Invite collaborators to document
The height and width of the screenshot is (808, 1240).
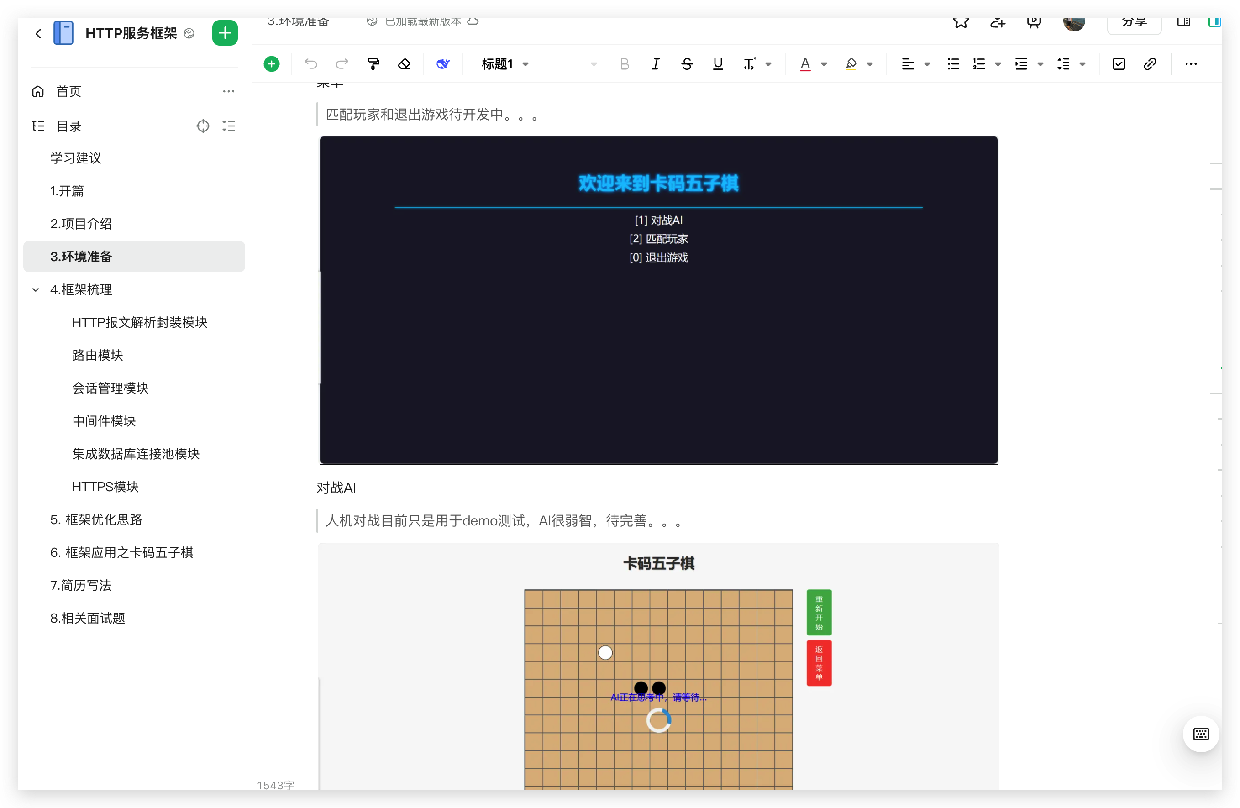point(997,22)
